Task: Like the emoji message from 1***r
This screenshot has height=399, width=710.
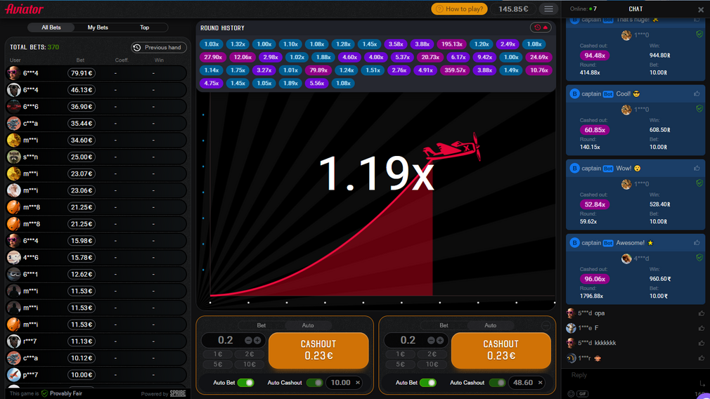Action: coord(702,358)
